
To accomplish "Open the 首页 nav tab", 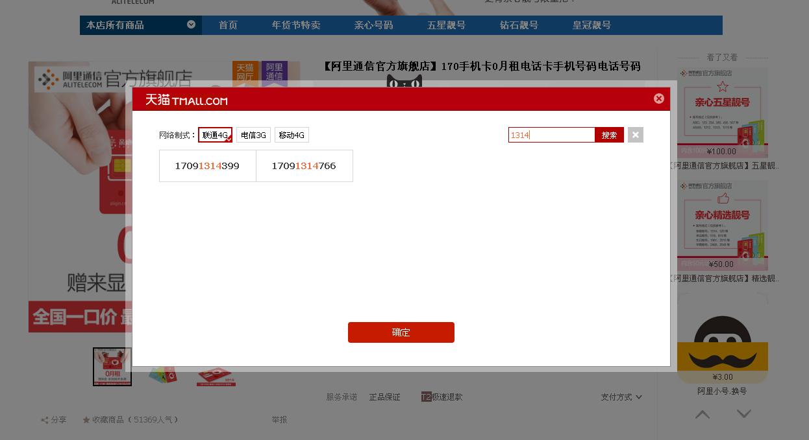I will [228, 25].
